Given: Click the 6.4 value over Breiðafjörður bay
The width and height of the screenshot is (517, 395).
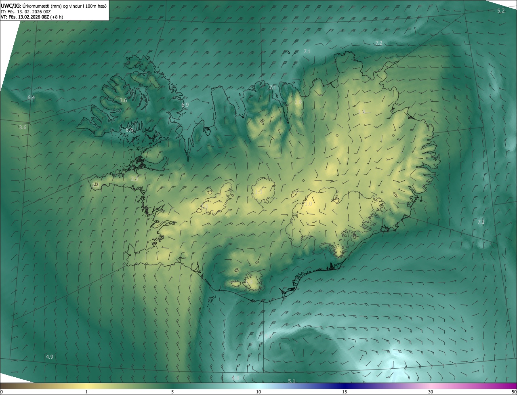Looking at the screenshot, I should [x=129, y=130].
